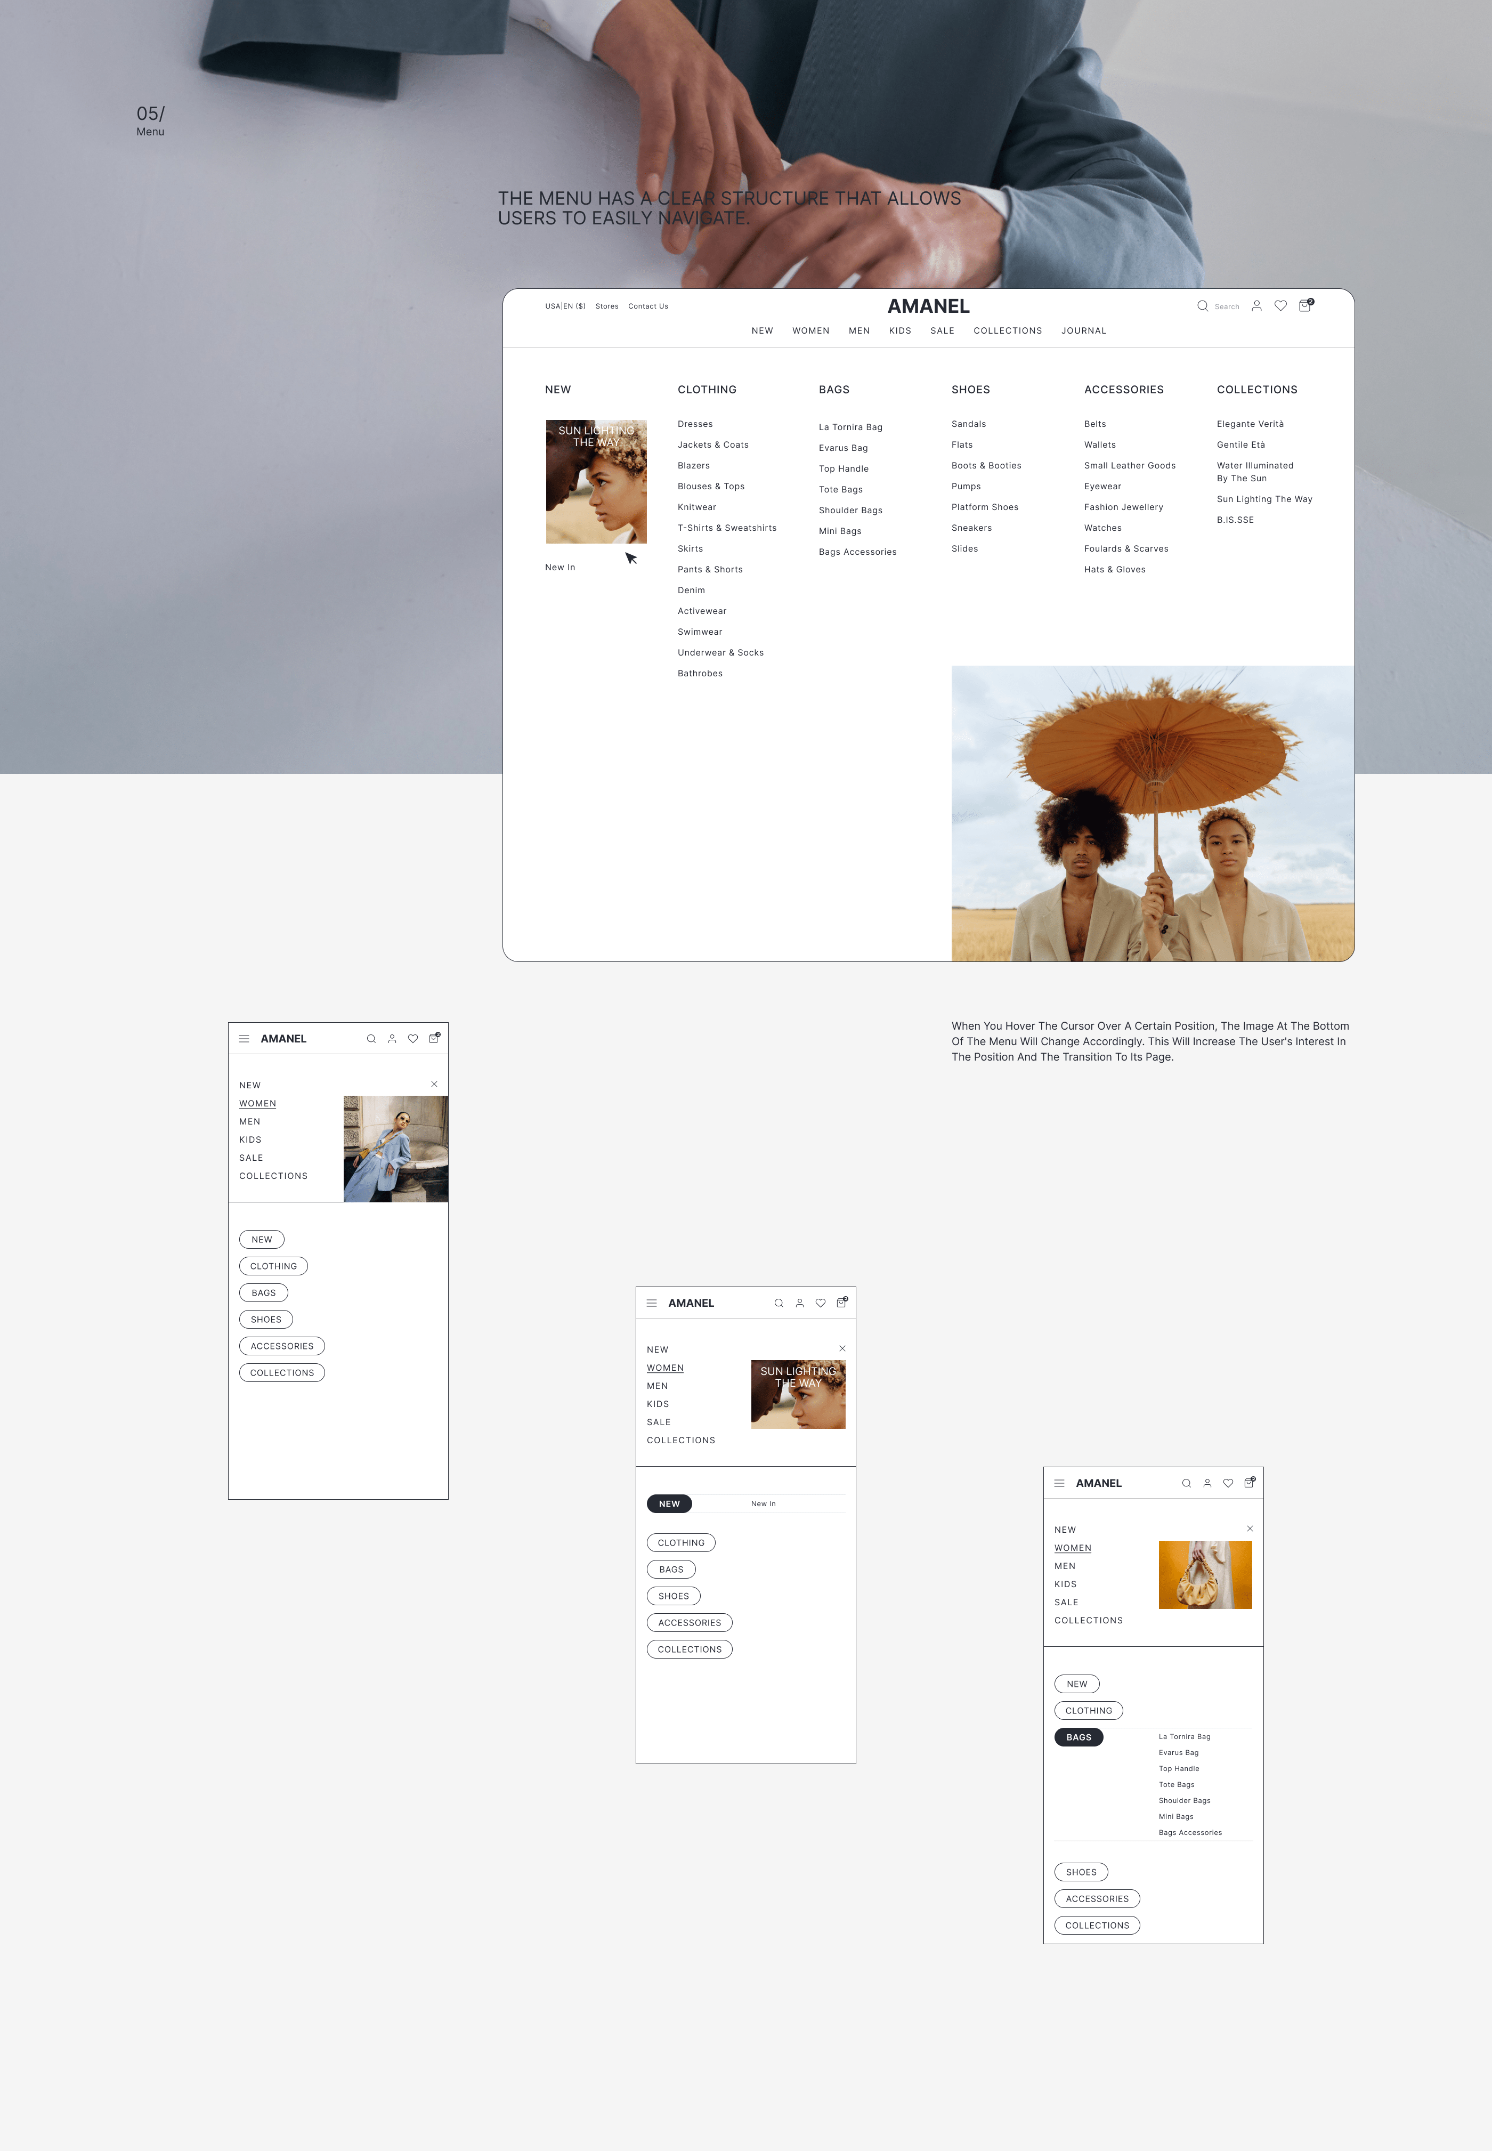Collapse the dark BAGS pill in right mockup
1492x2151 pixels.
pyautogui.click(x=1079, y=1738)
